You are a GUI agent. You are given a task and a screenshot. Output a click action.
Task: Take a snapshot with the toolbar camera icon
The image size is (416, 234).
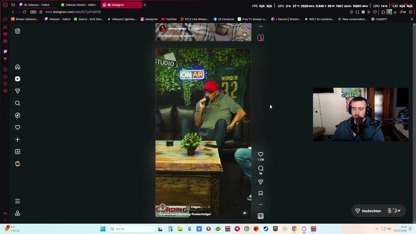(x=357, y=12)
